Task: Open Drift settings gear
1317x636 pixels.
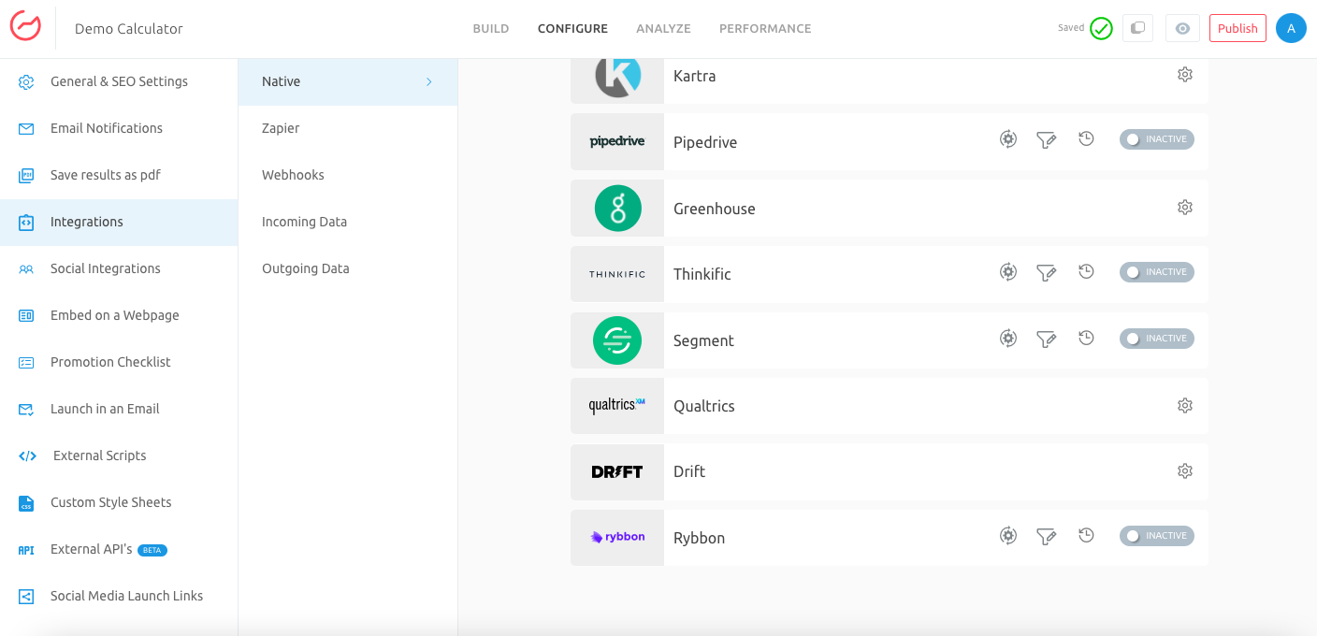Action: [1185, 471]
